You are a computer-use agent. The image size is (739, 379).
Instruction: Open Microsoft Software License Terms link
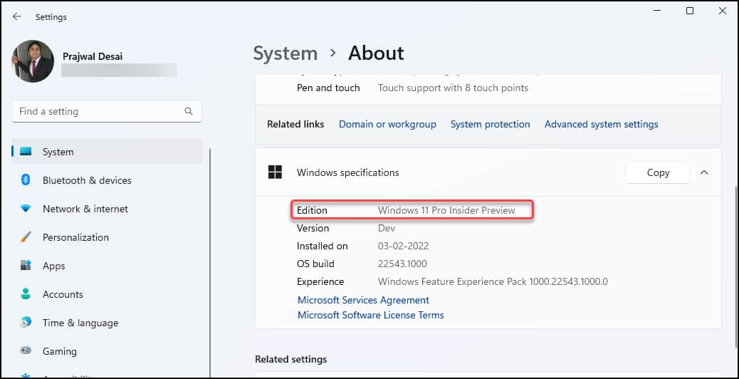tap(370, 315)
